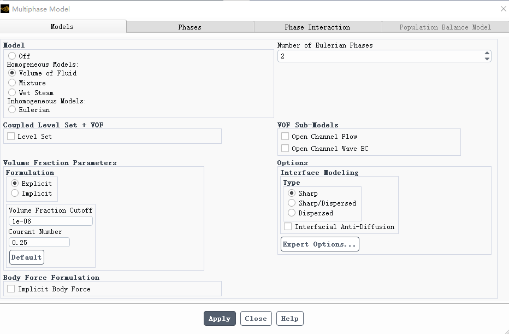Open the Phase Interaction tab
The height and width of the screenshot is (334, 509).
317,27
